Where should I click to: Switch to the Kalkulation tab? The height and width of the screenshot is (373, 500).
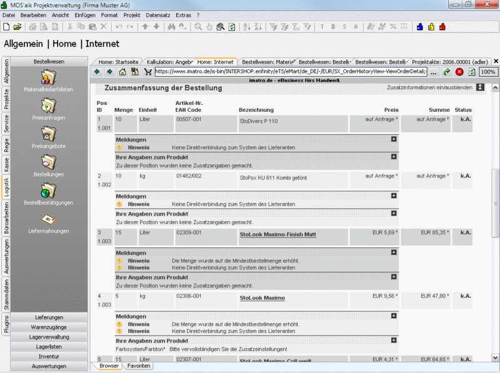point(169,62)
